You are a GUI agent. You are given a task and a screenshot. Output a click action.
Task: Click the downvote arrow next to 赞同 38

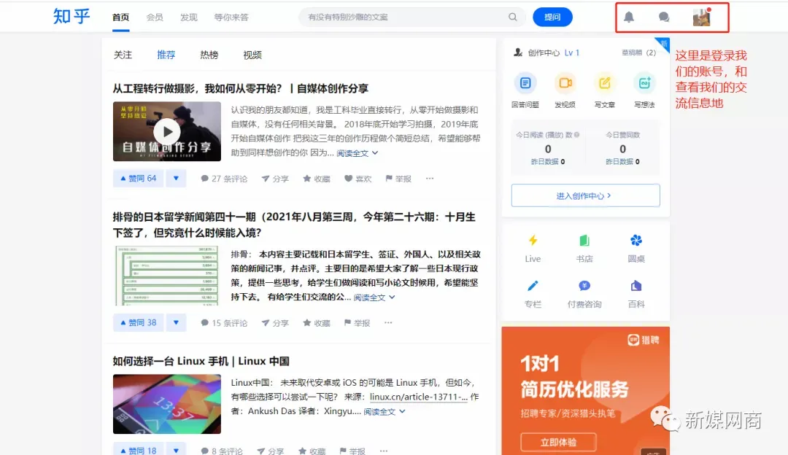[x=175, y=322]
